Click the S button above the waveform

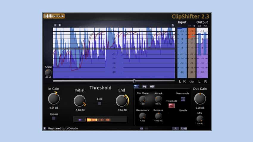pos(173,25)
